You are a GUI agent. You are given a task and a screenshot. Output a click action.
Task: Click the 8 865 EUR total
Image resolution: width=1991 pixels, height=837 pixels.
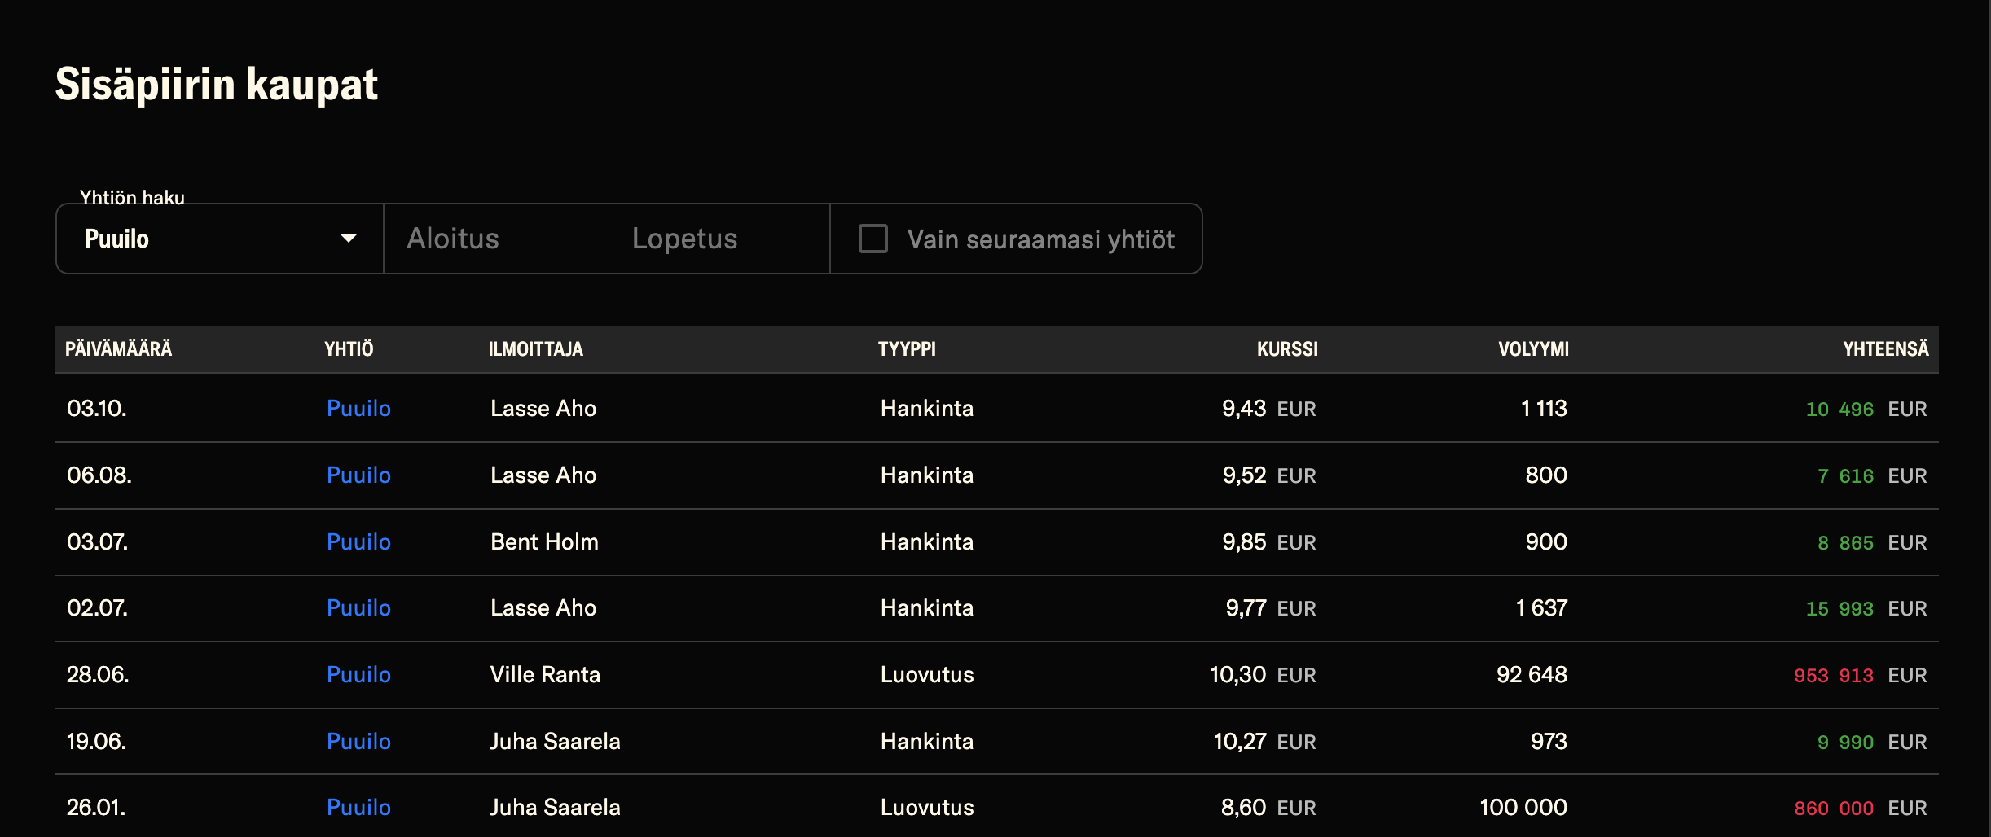click(x=1872, y=542)
